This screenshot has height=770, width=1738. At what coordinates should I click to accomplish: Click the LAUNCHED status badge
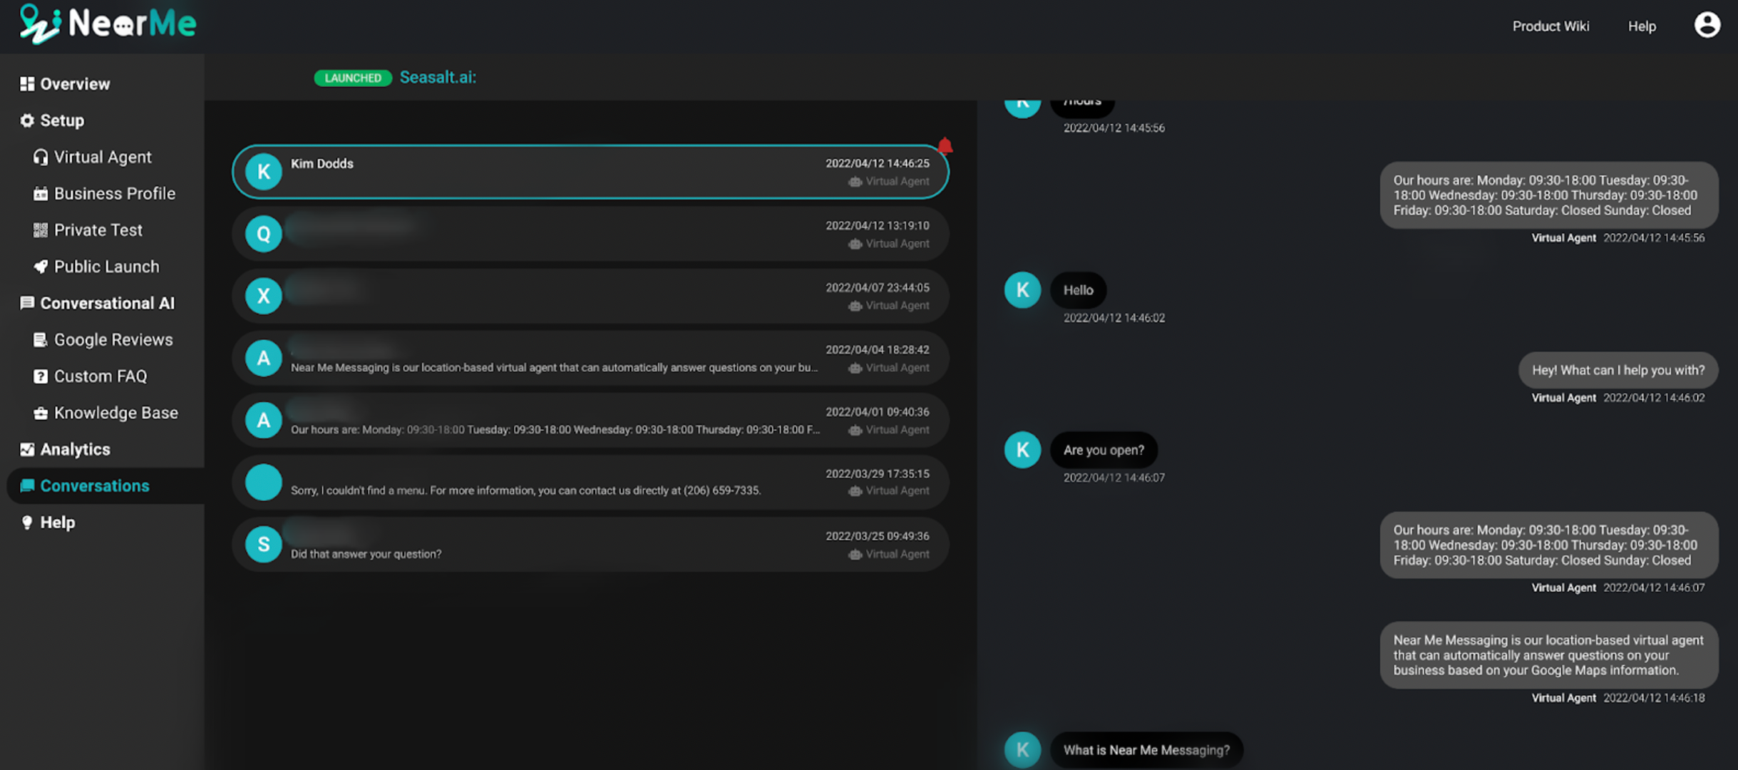coord(353,78)
